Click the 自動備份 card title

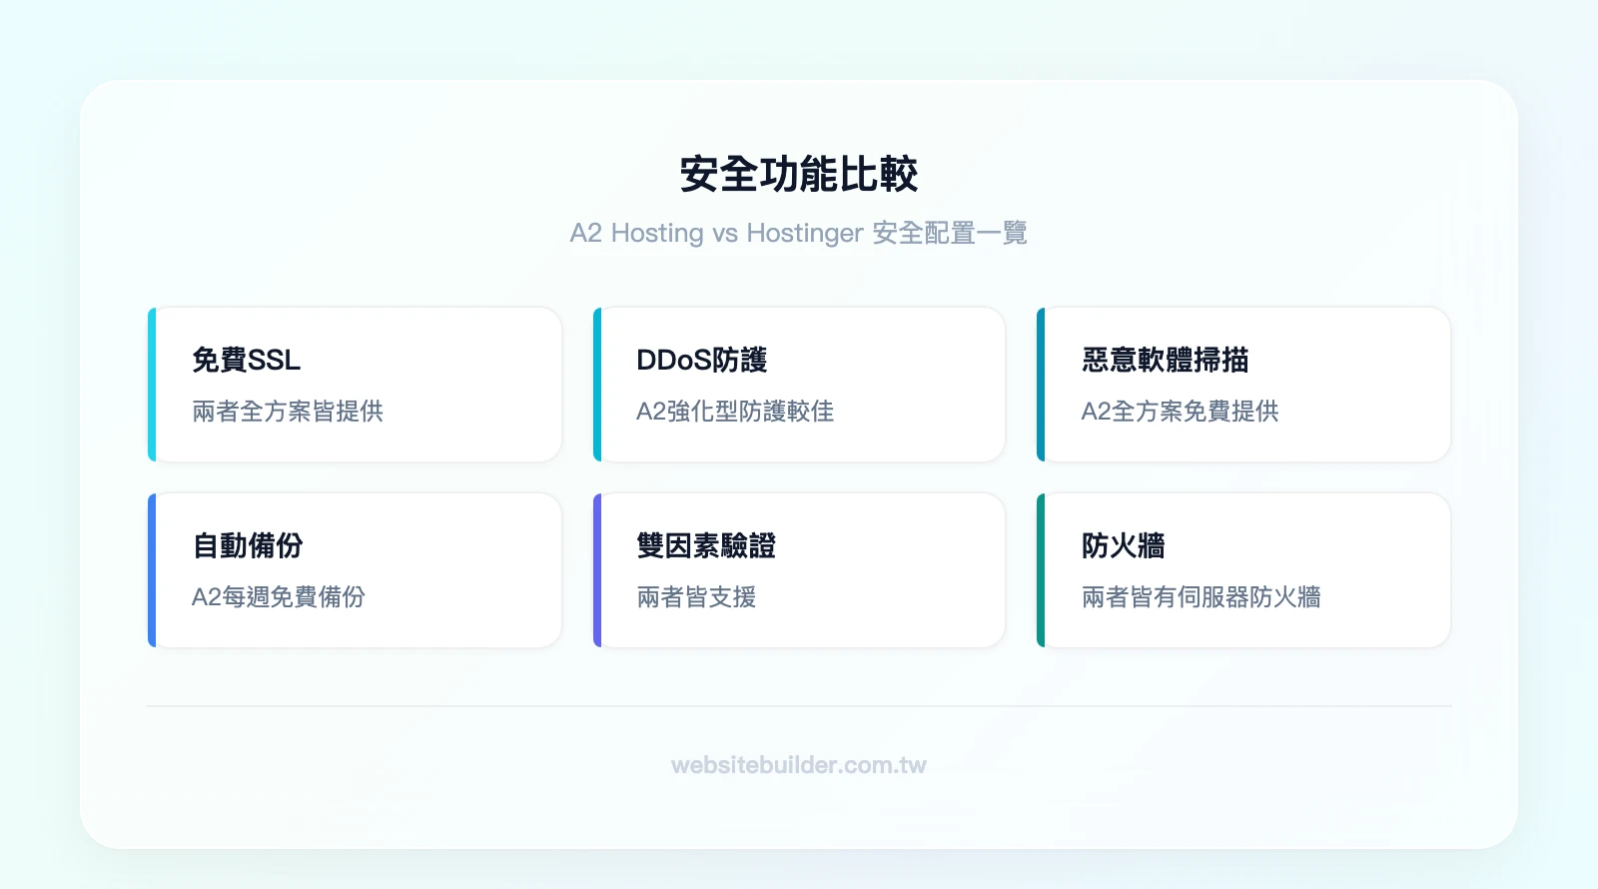click(x=248, y=545)
